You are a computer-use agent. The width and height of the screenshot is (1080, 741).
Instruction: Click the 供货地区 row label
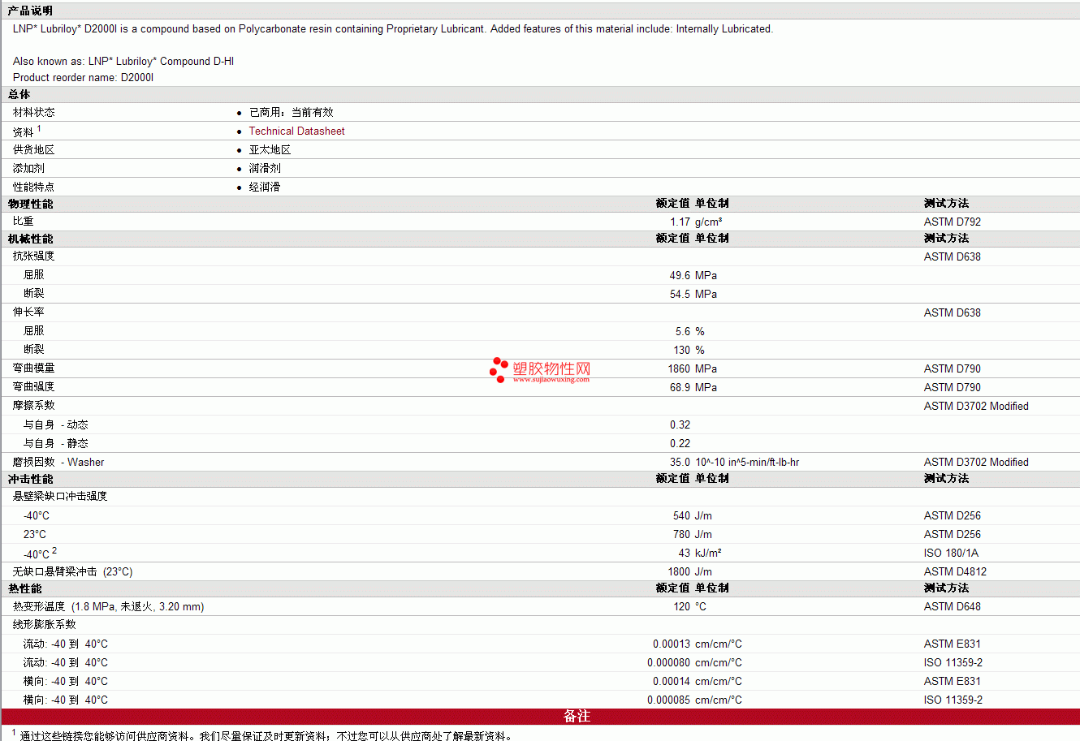pyautogui.click(x=34, y=149)
